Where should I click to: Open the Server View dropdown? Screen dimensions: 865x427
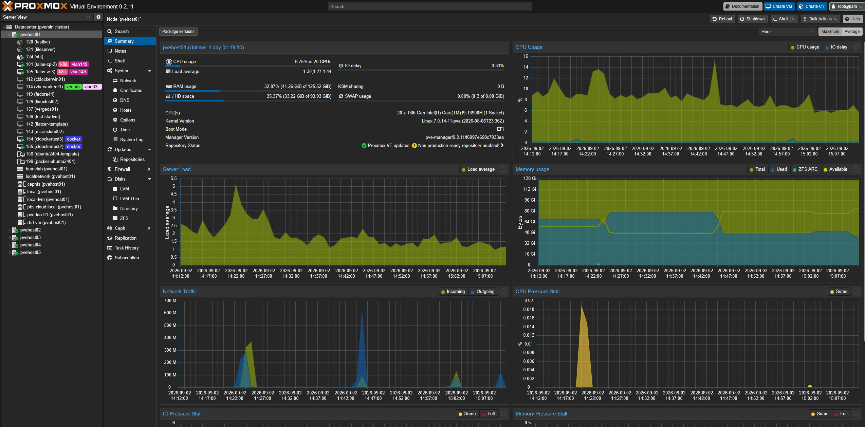pyautogui.click(x=46, y=17)
